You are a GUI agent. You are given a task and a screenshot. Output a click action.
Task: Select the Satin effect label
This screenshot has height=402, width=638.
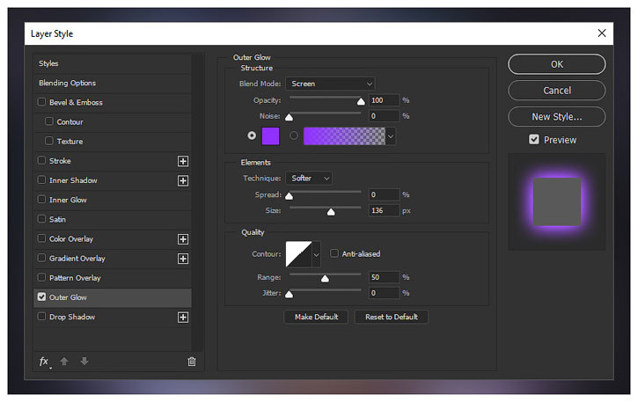(57, 219)
